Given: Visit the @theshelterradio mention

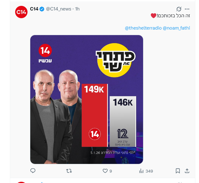Looking at the screenshot, I should pyautogui.click(x=143, y=28).
